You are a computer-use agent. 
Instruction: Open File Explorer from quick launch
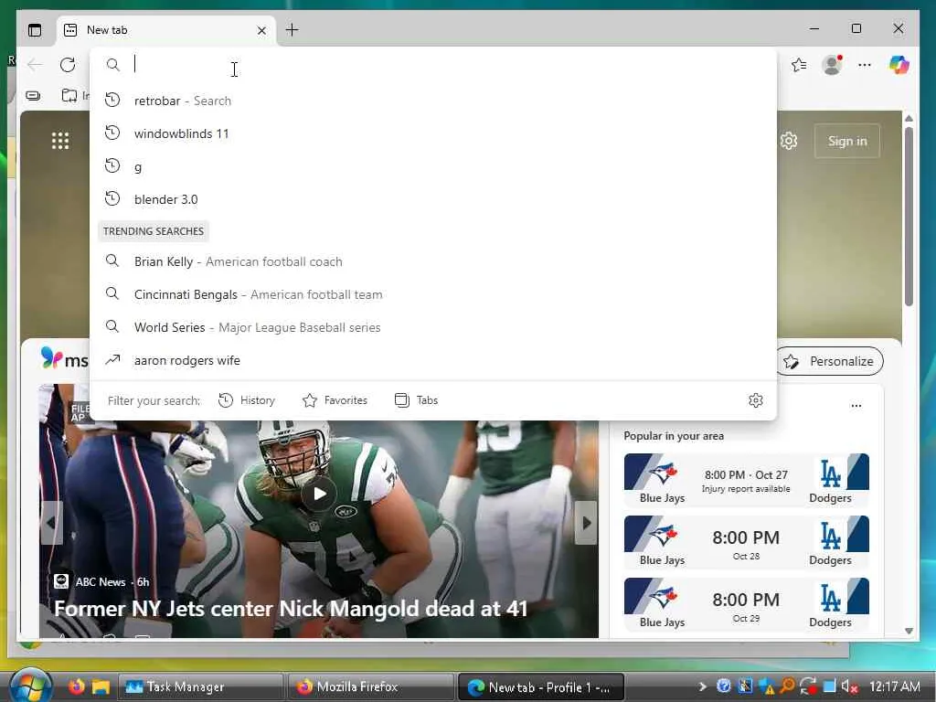point(101,686)
